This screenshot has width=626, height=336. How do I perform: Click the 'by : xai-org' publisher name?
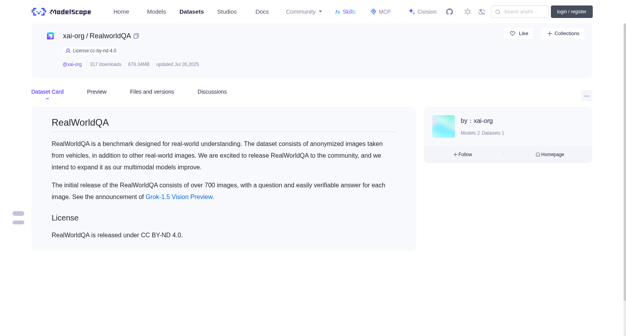pos(477,121)
